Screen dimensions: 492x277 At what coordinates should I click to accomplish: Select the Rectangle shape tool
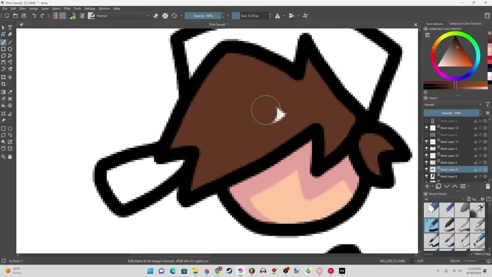[x=3, y=49]
